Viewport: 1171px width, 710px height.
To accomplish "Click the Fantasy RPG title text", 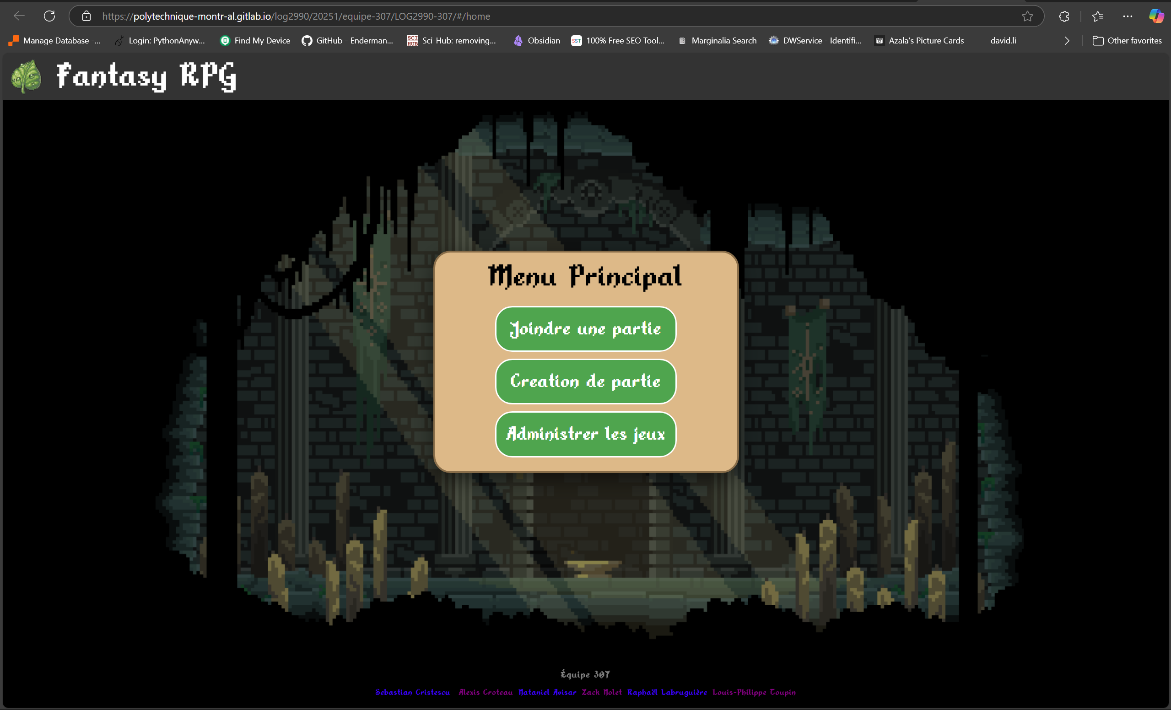I will point(146,76).
